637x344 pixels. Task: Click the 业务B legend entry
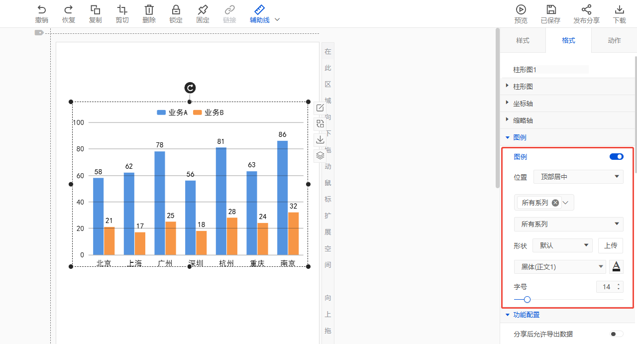pyautogui.click(x=209, y=113)
